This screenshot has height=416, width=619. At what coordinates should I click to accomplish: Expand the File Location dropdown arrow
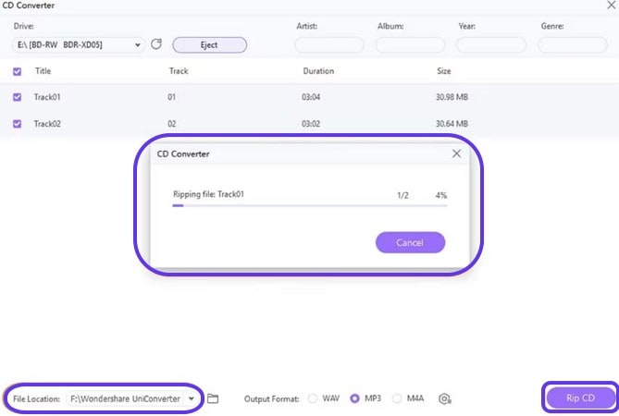click(192, 398)
